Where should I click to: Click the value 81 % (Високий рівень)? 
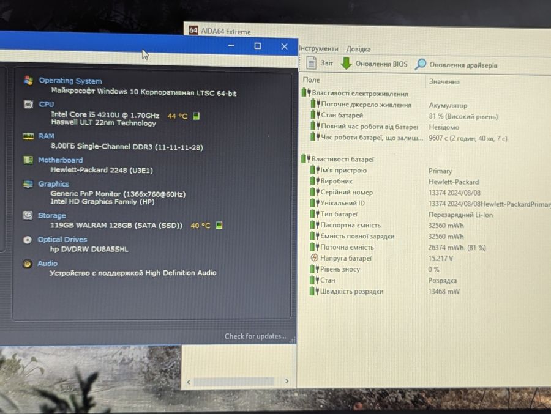(463, 116)
